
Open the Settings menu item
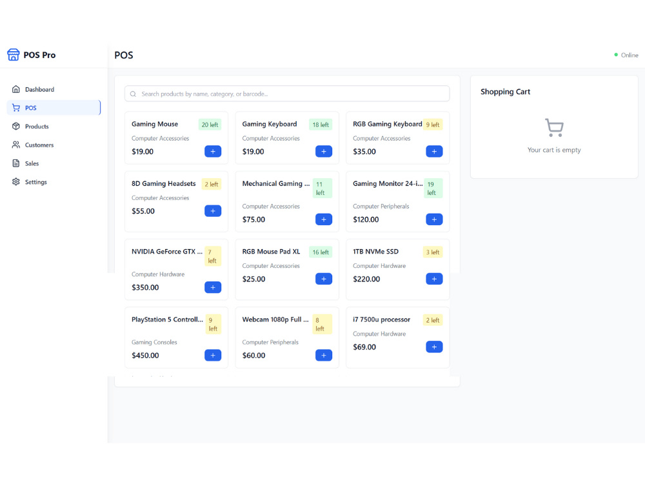click(54, 182)
